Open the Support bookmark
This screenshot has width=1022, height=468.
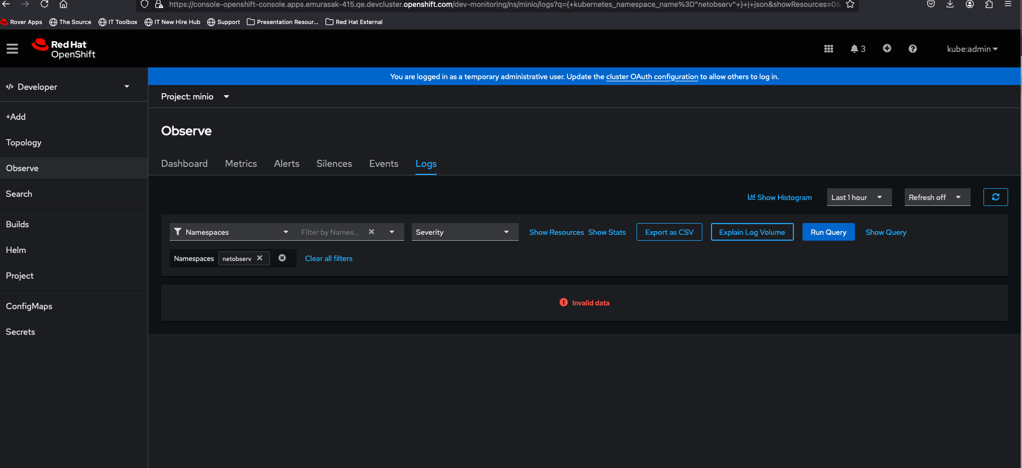224,22
